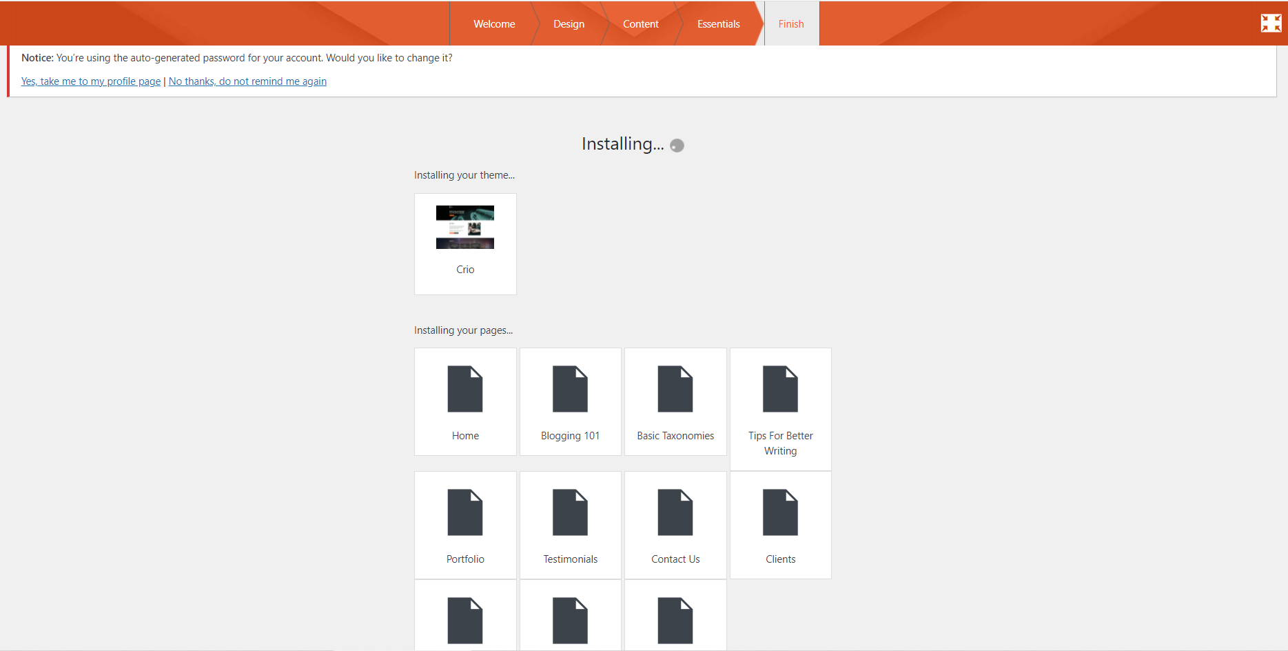Go to the Design step tab
The width and height of the screenshot is (1288, 651).
569,23
